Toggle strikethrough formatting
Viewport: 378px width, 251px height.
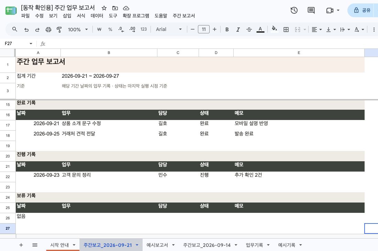coord(249,30)
